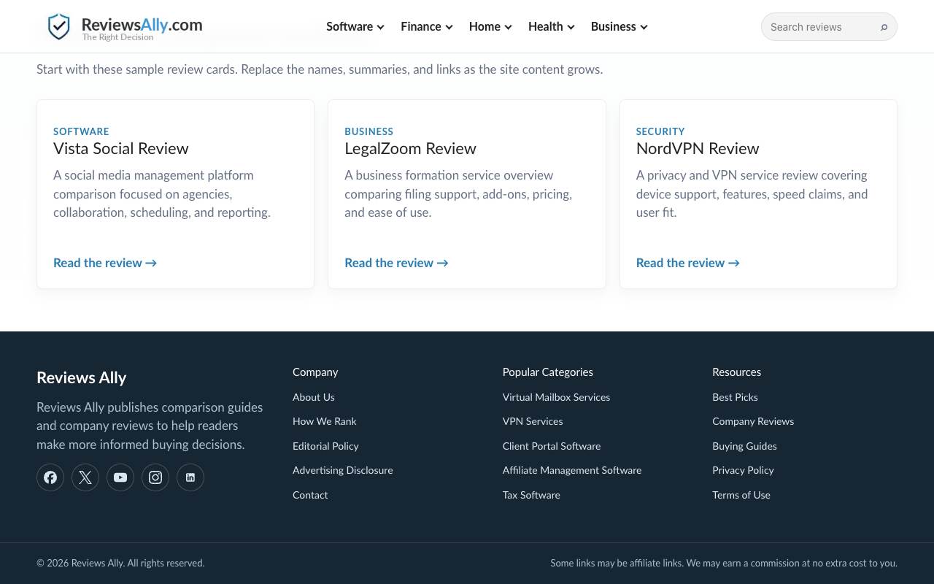This screenshot has width=934, height=584.
Task: View the Editorial Policy
Action: pos(325,446)
